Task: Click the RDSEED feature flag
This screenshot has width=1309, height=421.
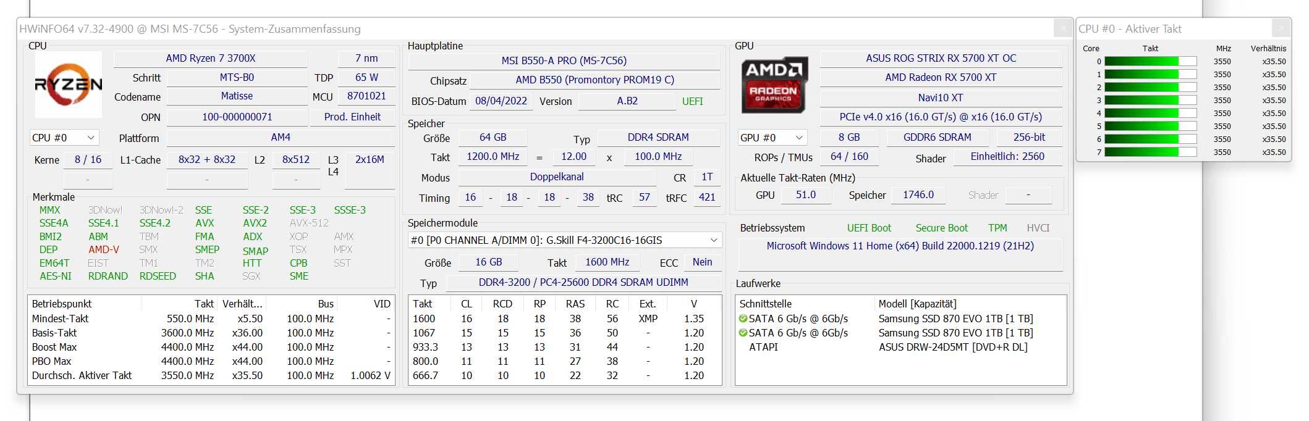Action: [x=158, y=277]
